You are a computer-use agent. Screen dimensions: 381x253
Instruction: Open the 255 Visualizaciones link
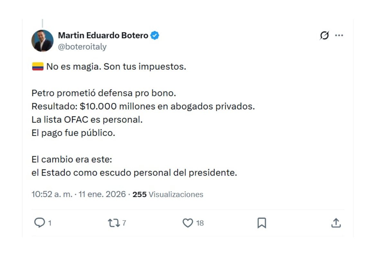coord(169,194)
